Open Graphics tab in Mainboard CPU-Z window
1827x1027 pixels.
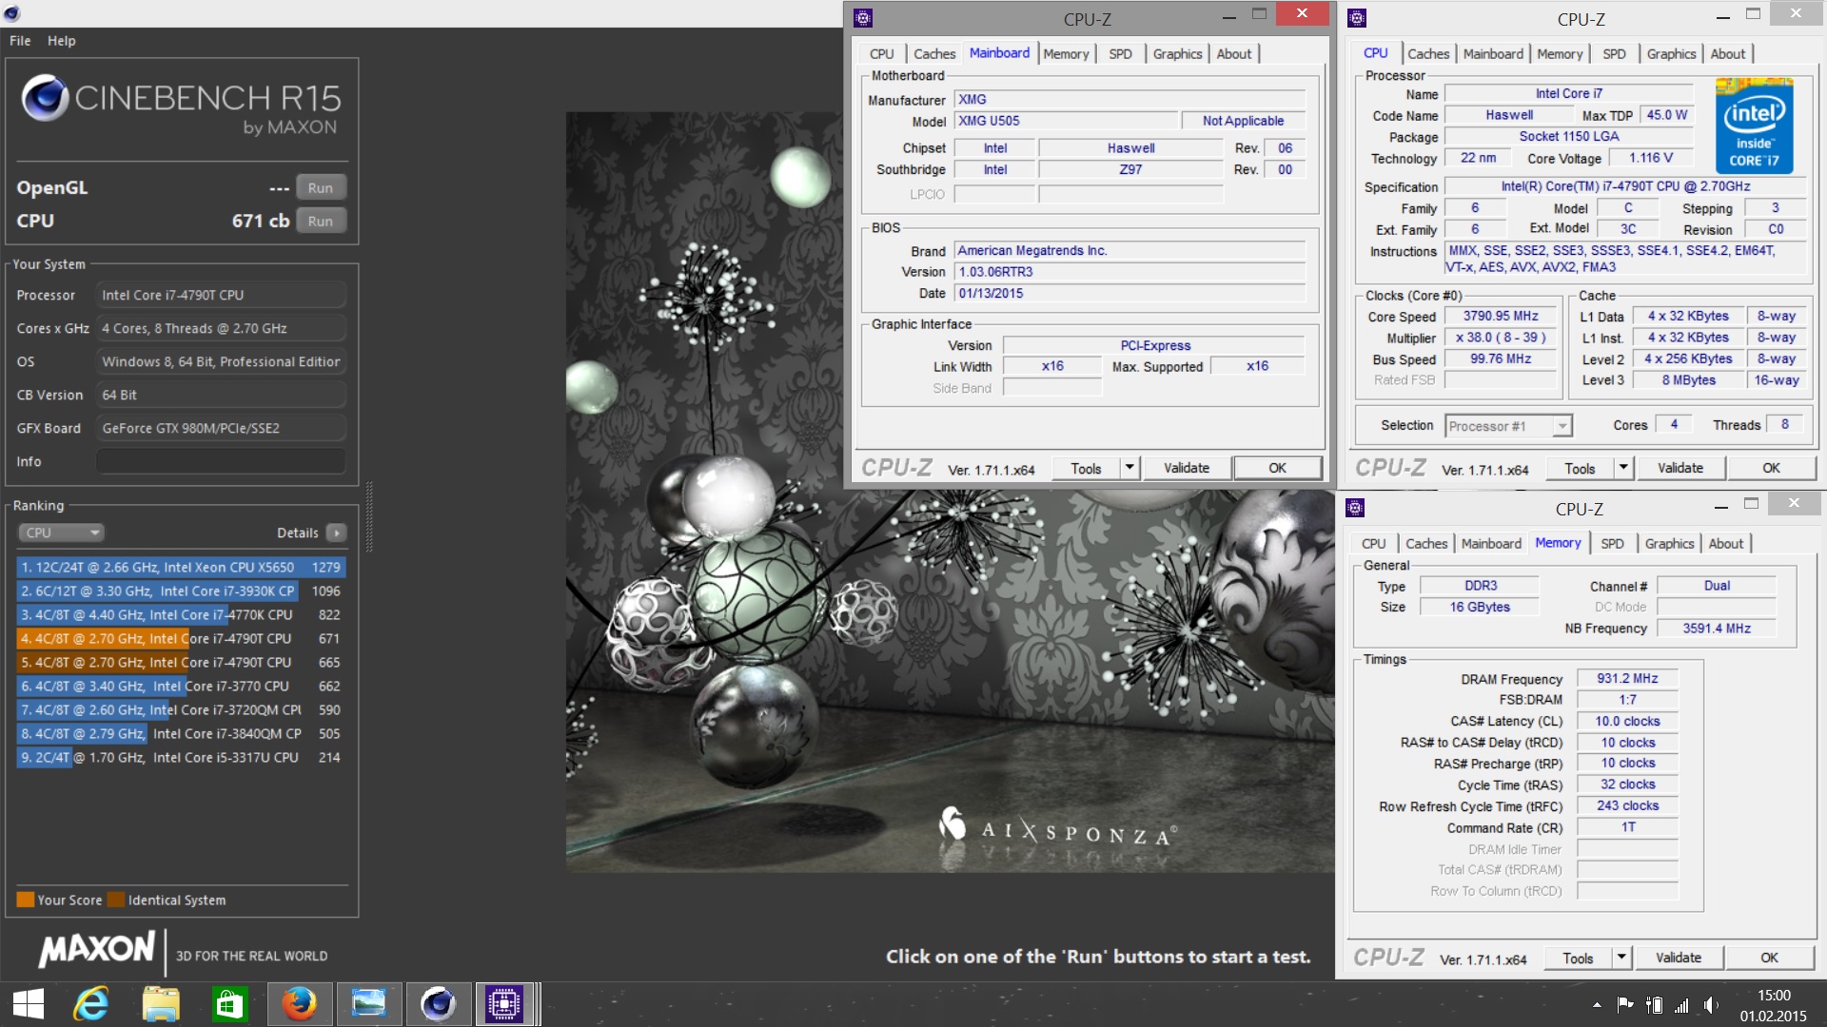[x=1177, y=54]
